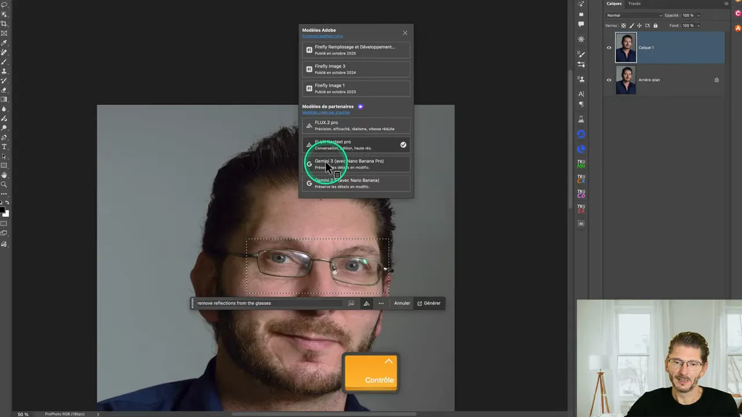Image resolution: width=742 pixels, height=417 pixels.
Task: Switch to the Tracés tab
Action: (634, 3)
